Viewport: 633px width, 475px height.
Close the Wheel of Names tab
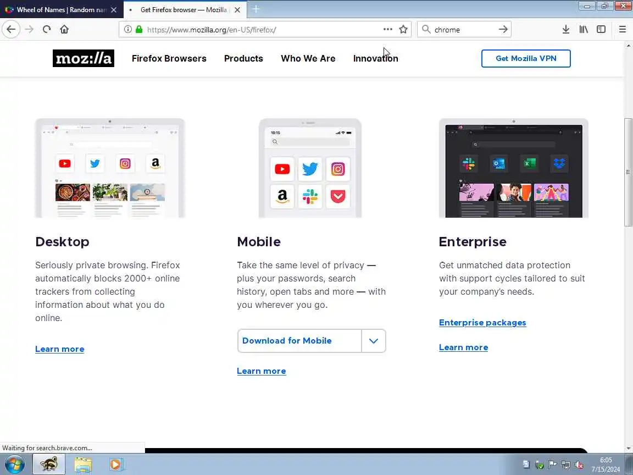tap(114, 10)
